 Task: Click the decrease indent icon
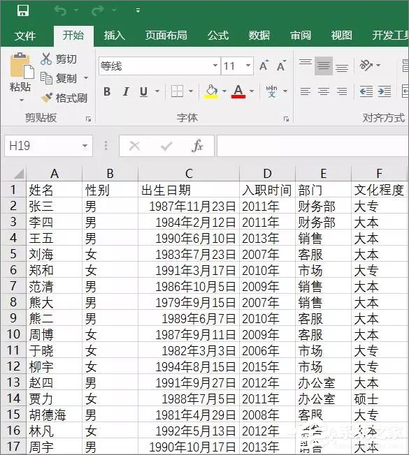(366, 91)
